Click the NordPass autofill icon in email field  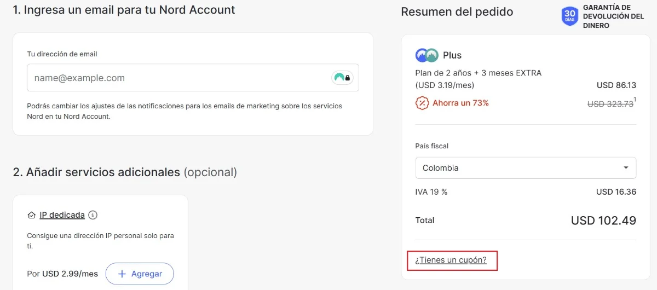coord(342,78)
